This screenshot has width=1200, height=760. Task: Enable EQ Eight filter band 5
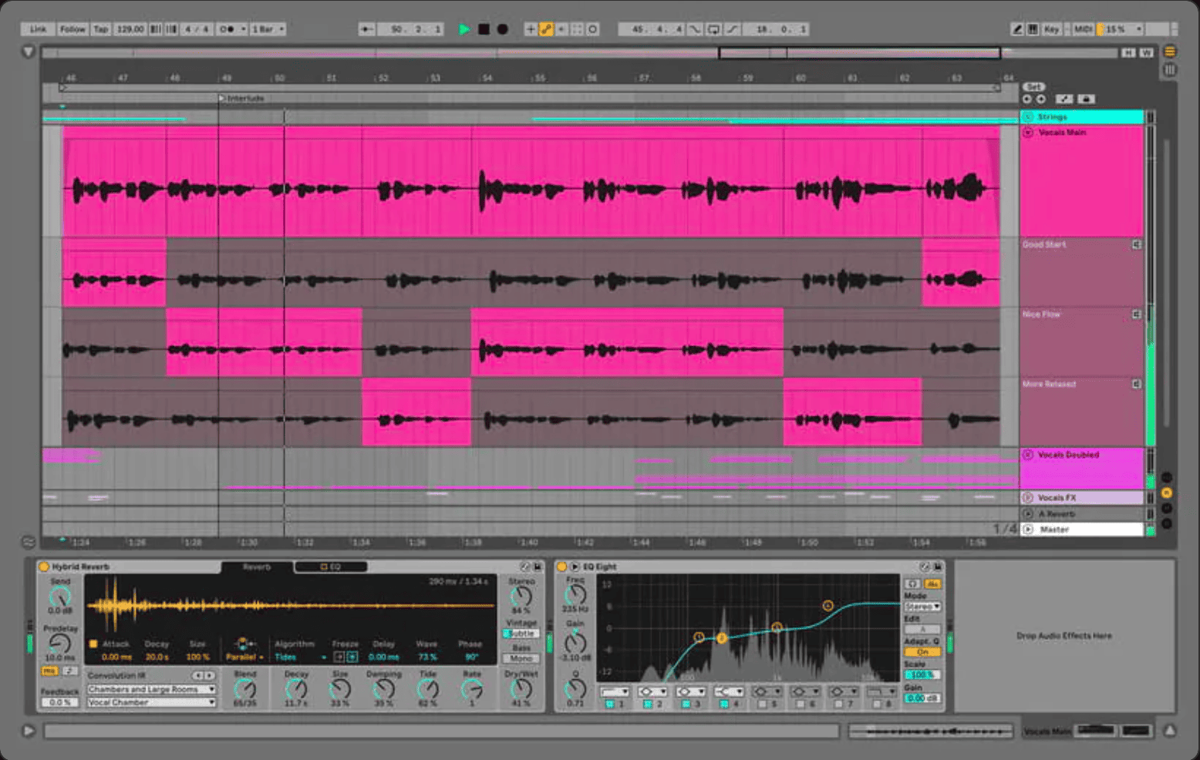click(x=762, y=705)
